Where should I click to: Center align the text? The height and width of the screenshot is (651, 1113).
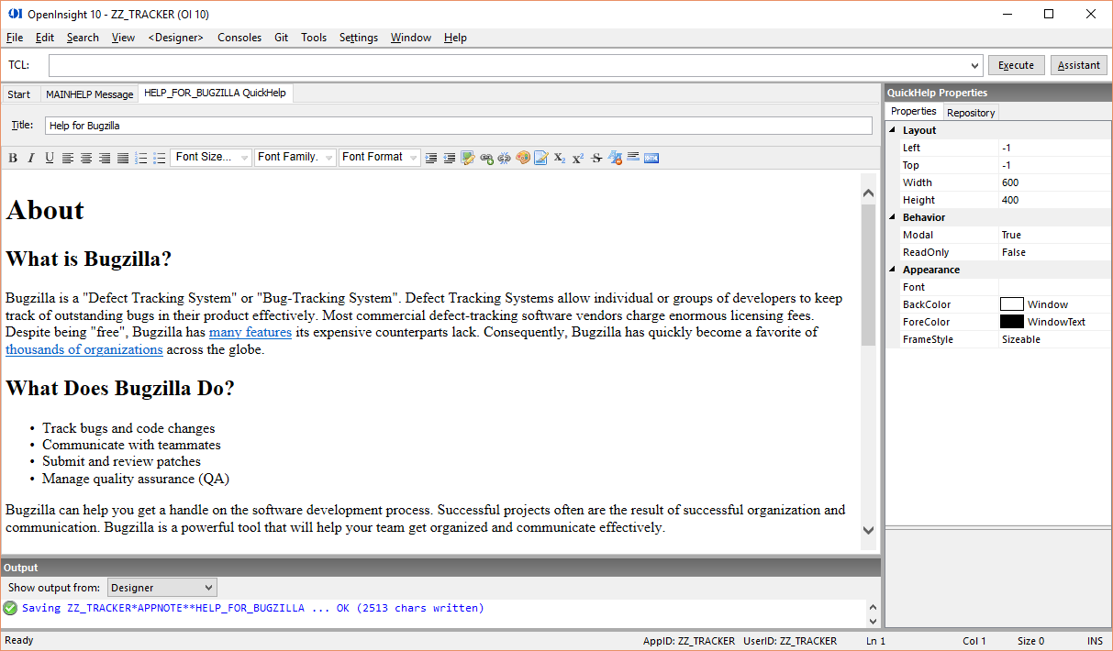(86, 158)
